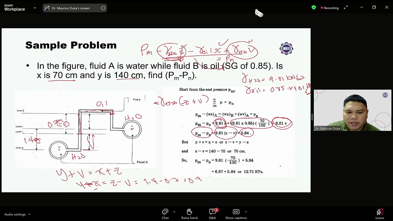
Task: Click the logo in the speaker video
Action: tap(385, 95)
